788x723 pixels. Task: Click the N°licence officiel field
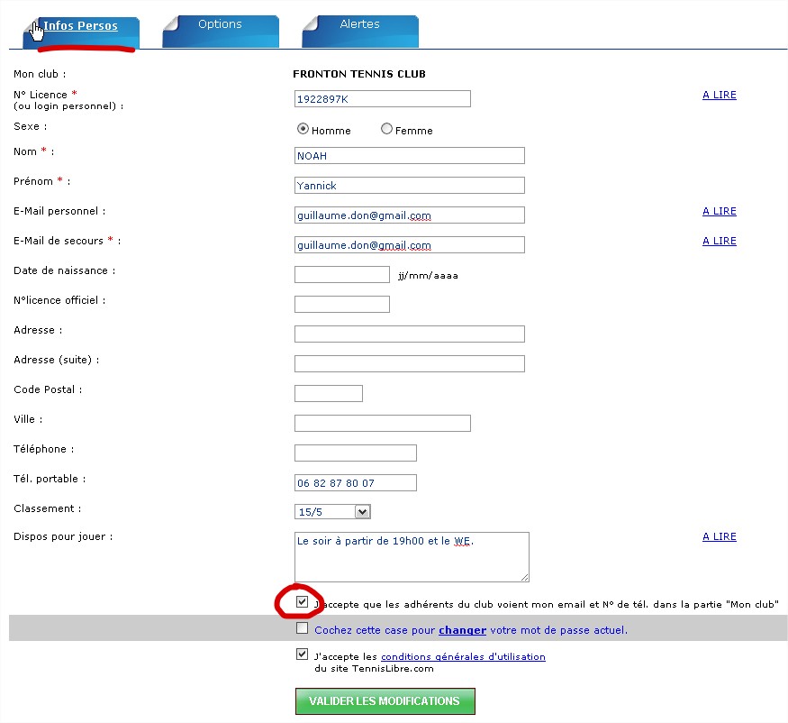(x=342, y=305)
